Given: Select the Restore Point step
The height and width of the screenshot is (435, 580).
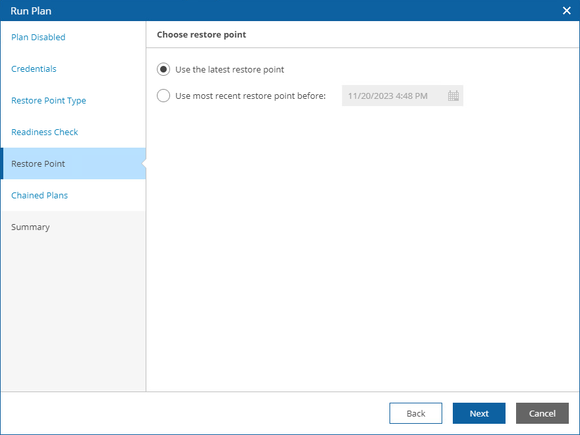Looking at the screenshot, I should tap(38, 163).
